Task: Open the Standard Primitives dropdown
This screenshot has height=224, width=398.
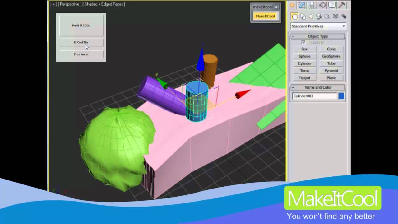Action: (318, 26)
